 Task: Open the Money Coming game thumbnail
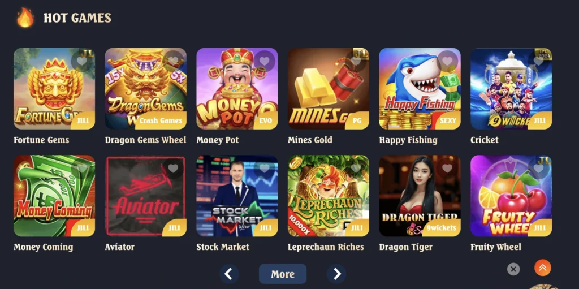54,196
